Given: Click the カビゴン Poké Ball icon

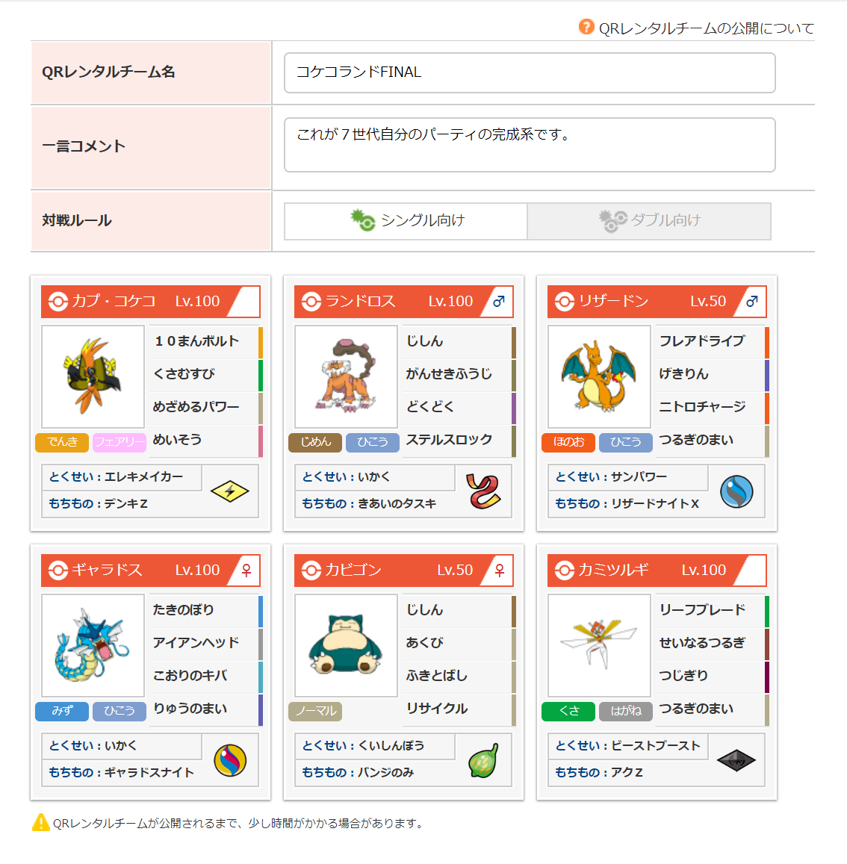Looking at the screenshot, I should click(311, 571).
